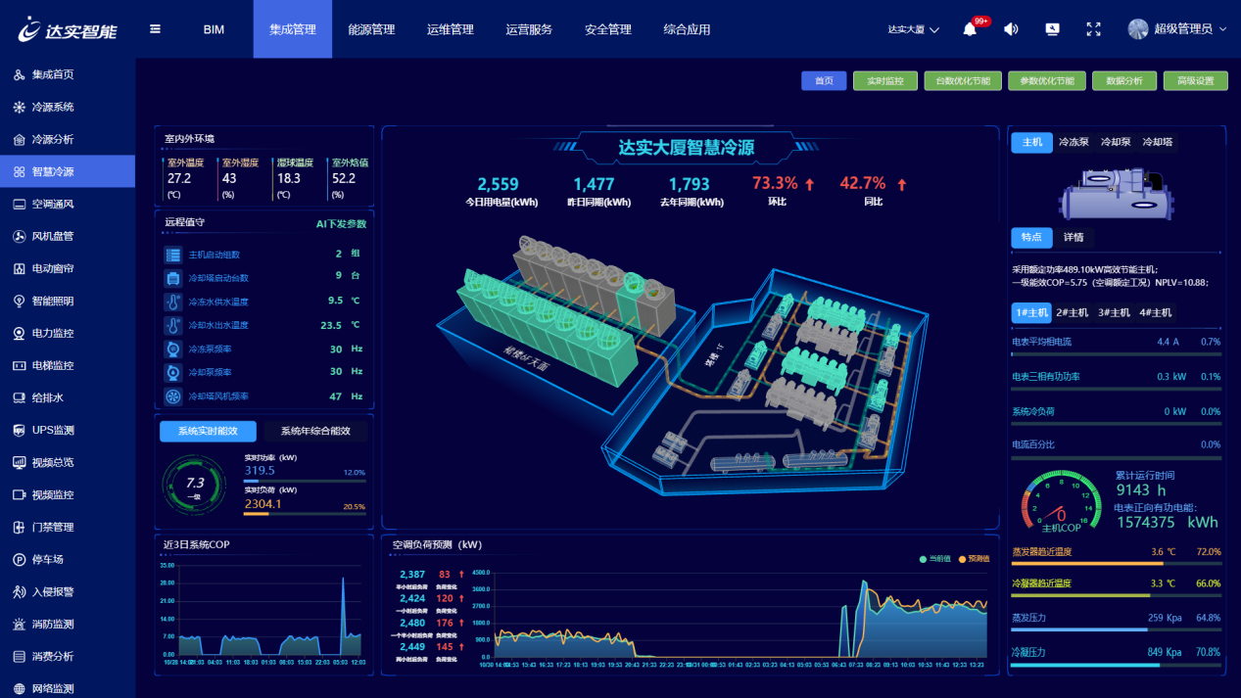The image size is (1241, 698).
Task: Toggle fullscreen mode icon
Action: tap(1094, 29)
